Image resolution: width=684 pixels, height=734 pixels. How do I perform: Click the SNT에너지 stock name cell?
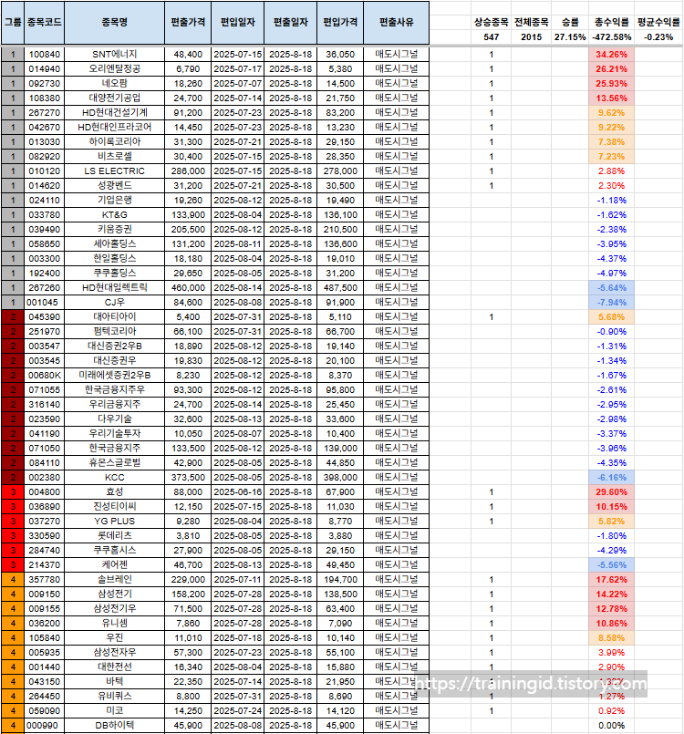(114, 55)
